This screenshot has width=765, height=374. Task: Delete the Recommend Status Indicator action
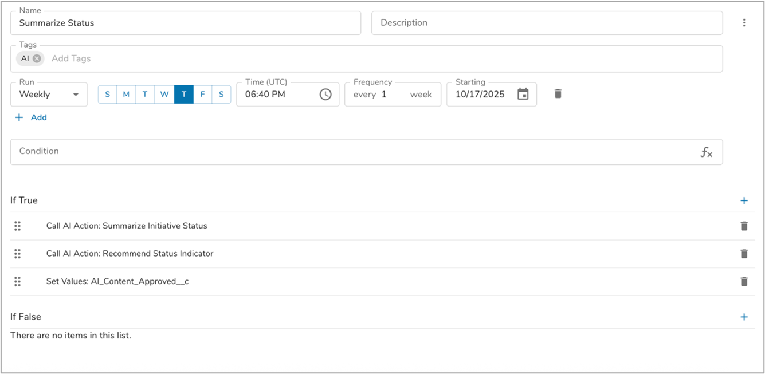(744, 254)
